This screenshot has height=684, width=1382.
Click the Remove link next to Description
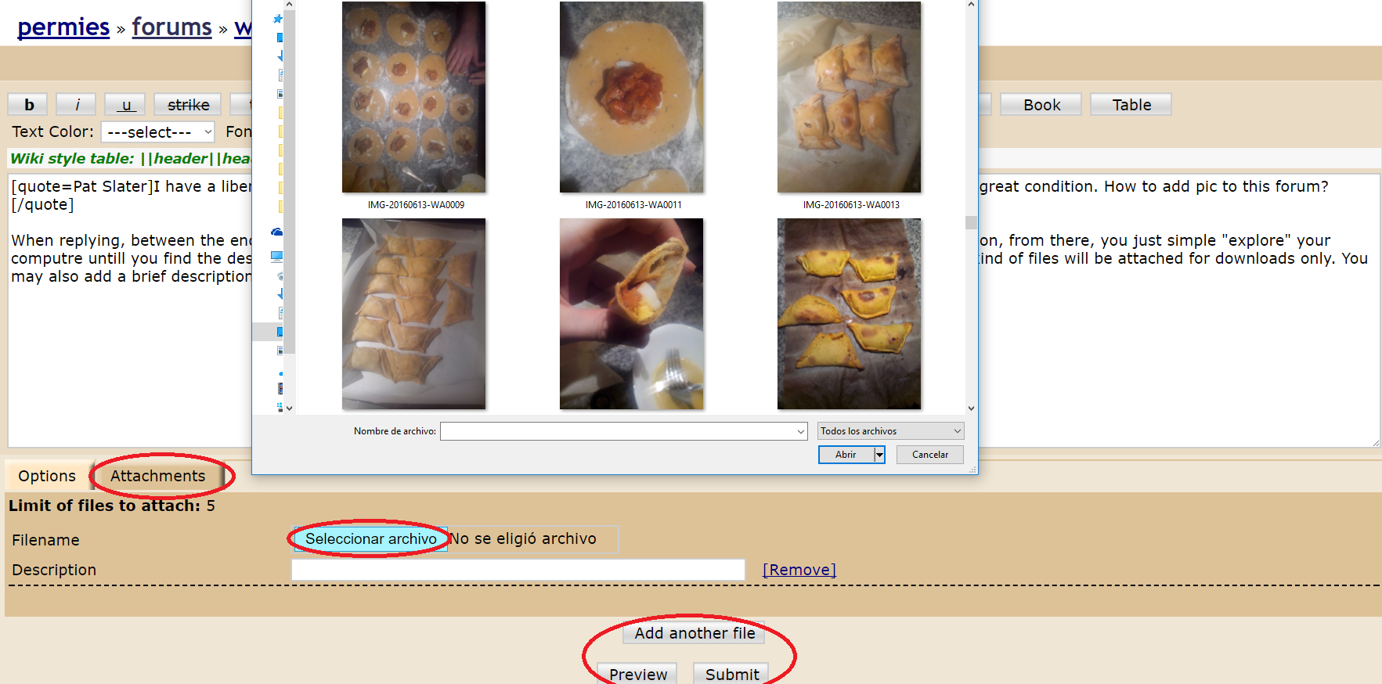(799, 570)
